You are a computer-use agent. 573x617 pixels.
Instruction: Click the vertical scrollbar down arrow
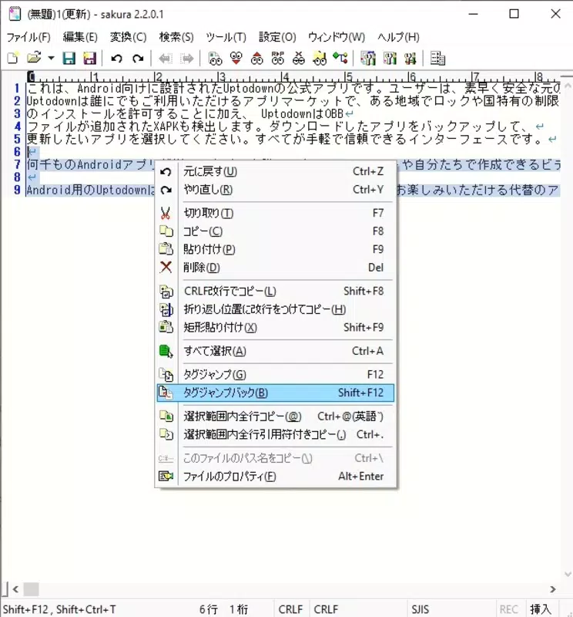click(568, 574)
